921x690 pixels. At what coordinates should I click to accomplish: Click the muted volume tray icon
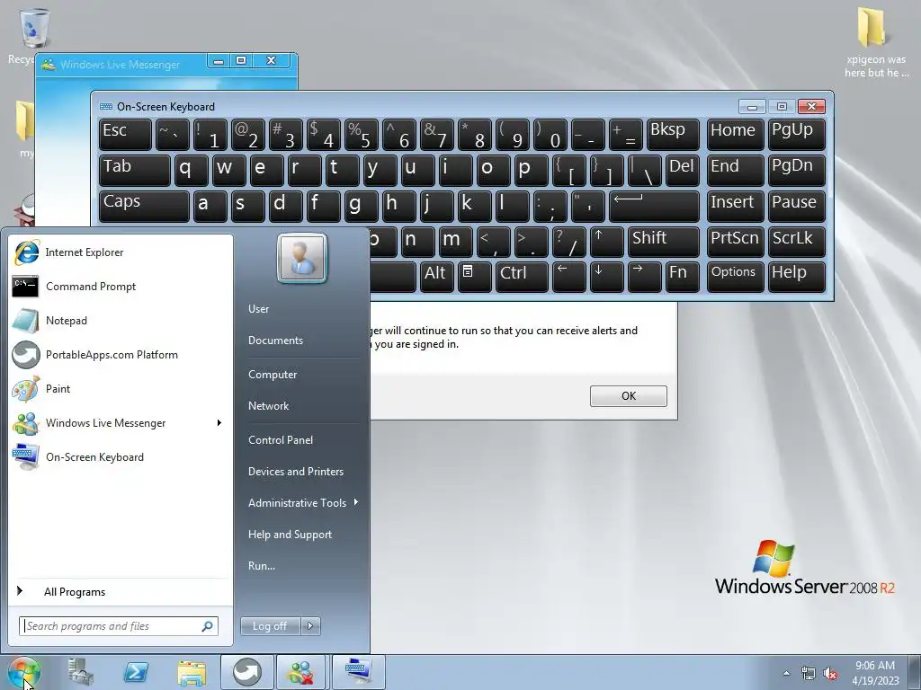click(830, 674)
